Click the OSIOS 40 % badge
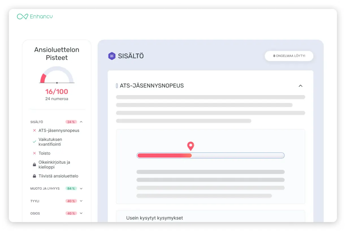Screen dimensions: 346x231 [x=71, y=213]
